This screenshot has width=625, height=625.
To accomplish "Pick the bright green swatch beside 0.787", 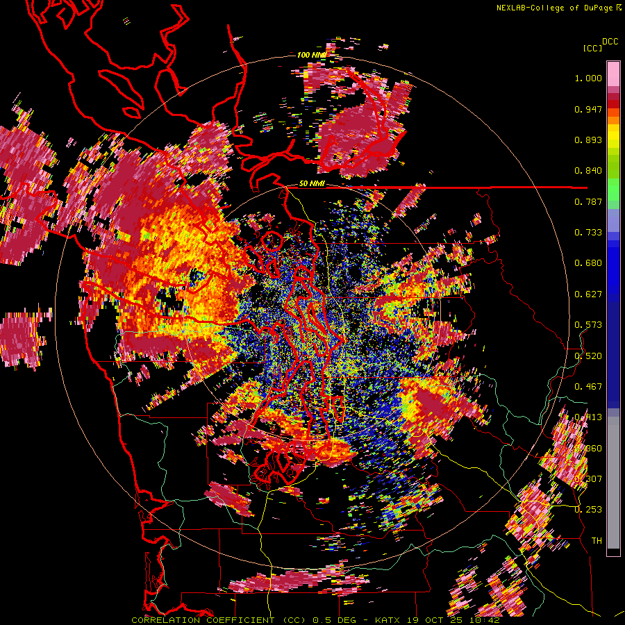I will pyautogui.click(x=613, y=190).
